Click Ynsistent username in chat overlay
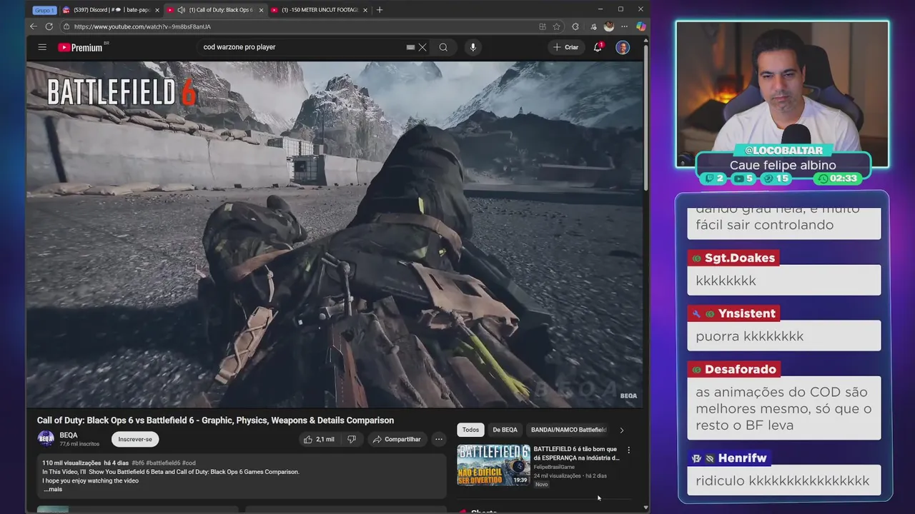The width and height of the screenshot is (915, 514). tap(747, 313)
